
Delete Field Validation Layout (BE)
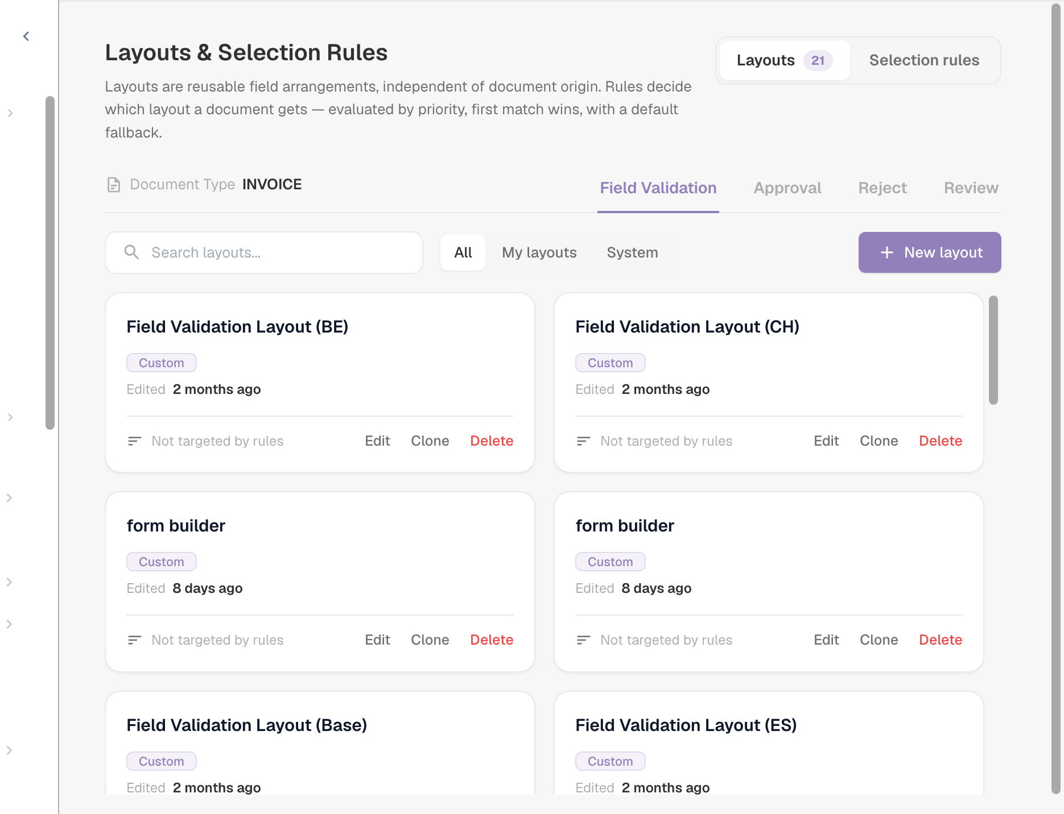tap(492, 441)
